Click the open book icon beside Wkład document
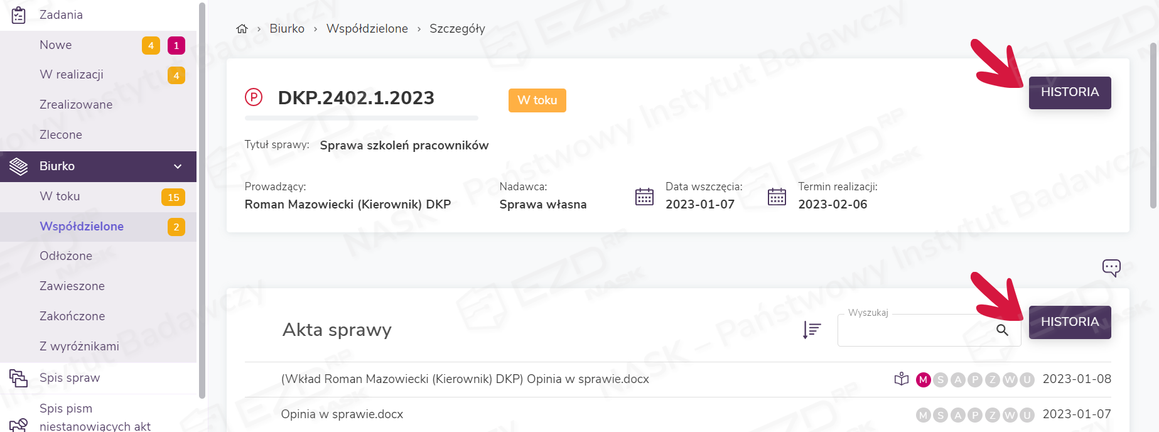Viewport: 1159px width, 432px height. coord(901,379)
